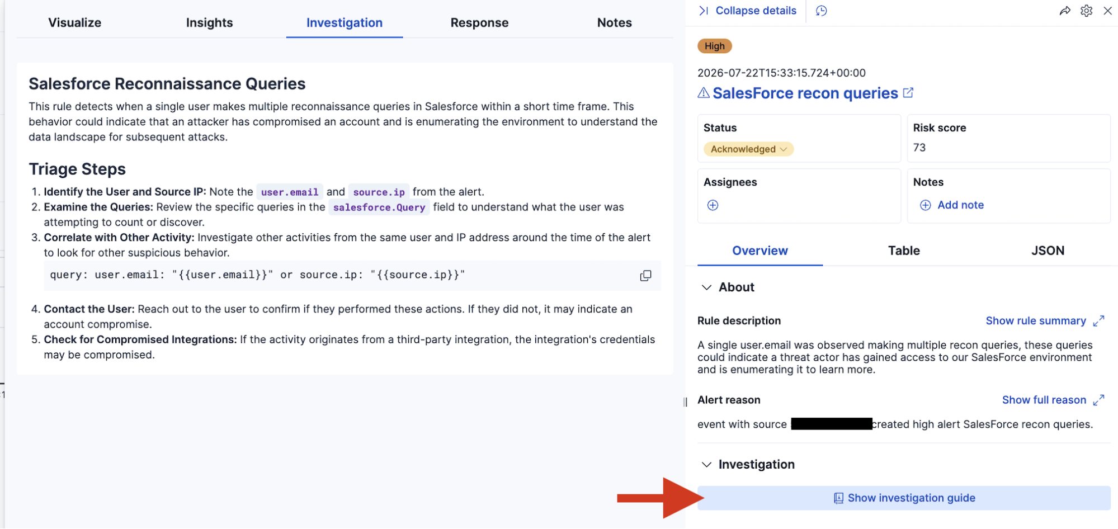Select the Overview tab in details panel
Screen dimensions: 1118x529
(x=760, y=251)
